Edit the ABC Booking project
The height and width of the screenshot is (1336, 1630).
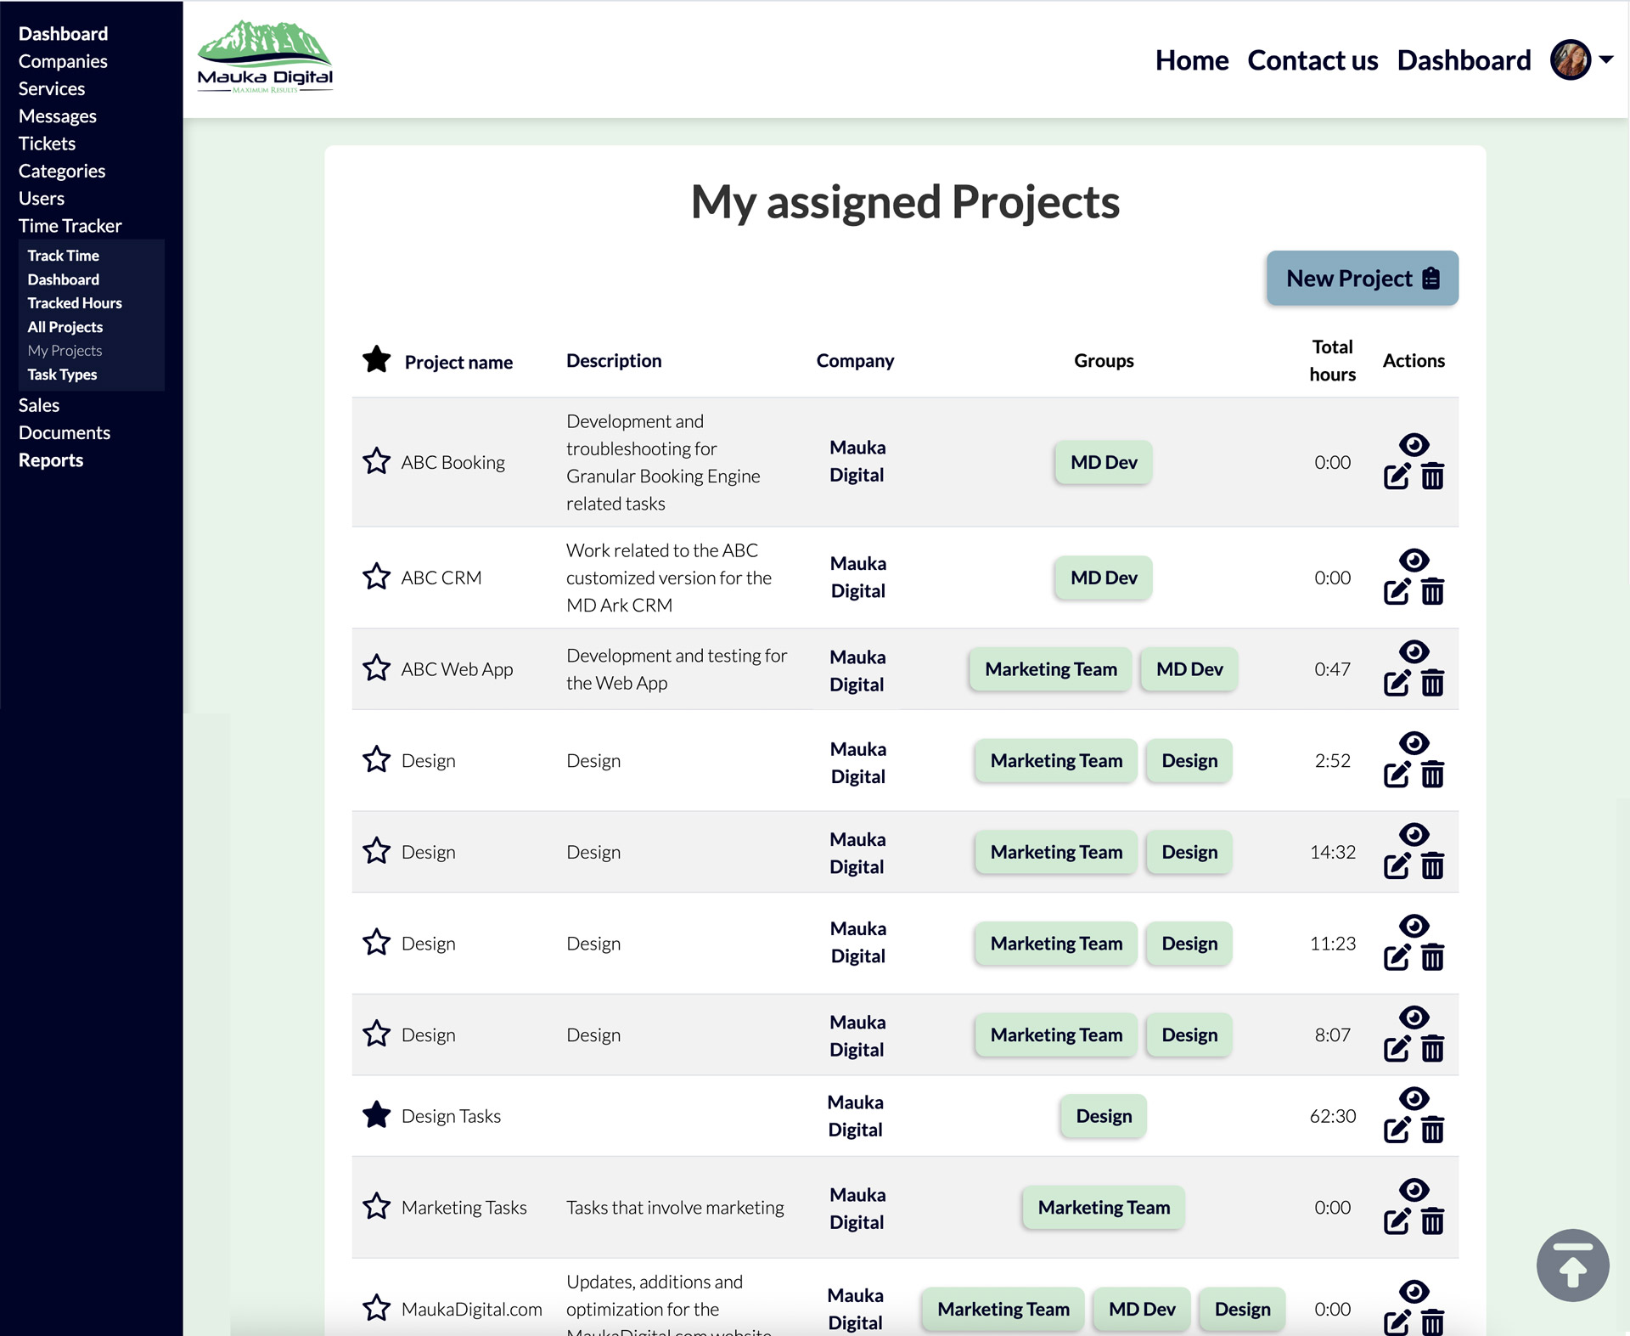(1397, 476)
